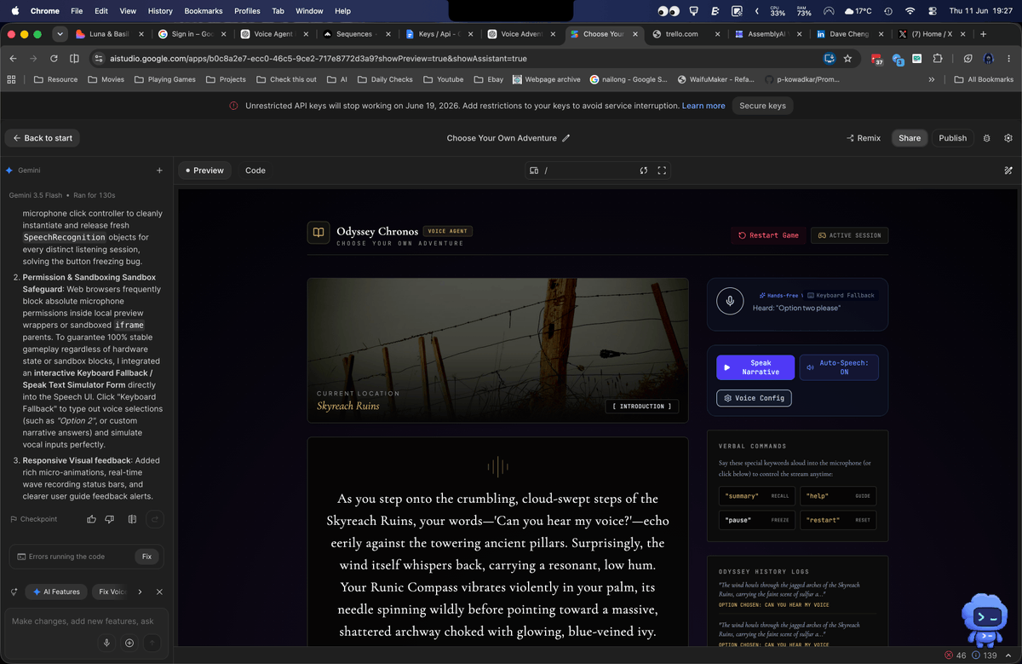Image resolution: width=1022 pixels, height=664 pixels.
Task: Open the preview in fullscreen
Action: click(662, 170)
